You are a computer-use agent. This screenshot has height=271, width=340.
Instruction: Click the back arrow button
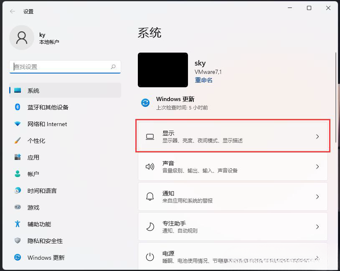[11, 11]
